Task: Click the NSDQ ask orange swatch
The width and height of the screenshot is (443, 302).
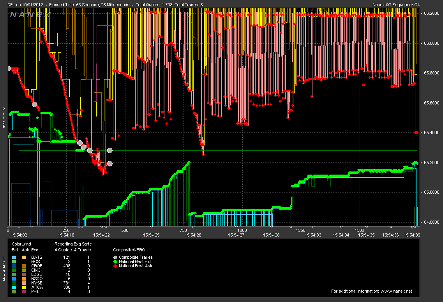Action: pyautogui.click(x=25, y=279)
